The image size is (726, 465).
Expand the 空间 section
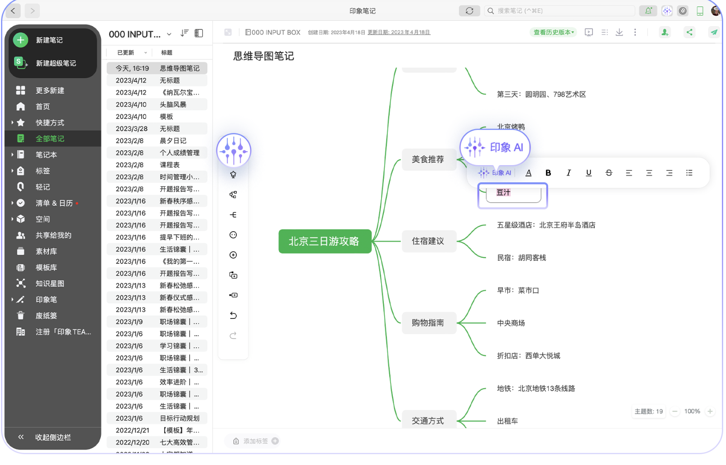pos(12,219)
